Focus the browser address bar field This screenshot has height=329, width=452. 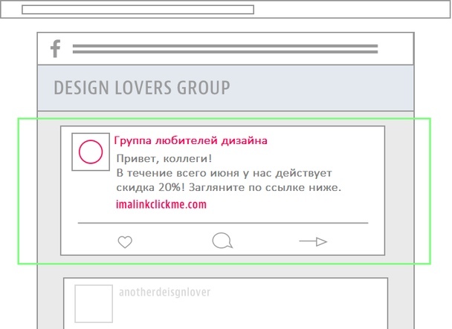pyautogui.click(x=138, y=10)
